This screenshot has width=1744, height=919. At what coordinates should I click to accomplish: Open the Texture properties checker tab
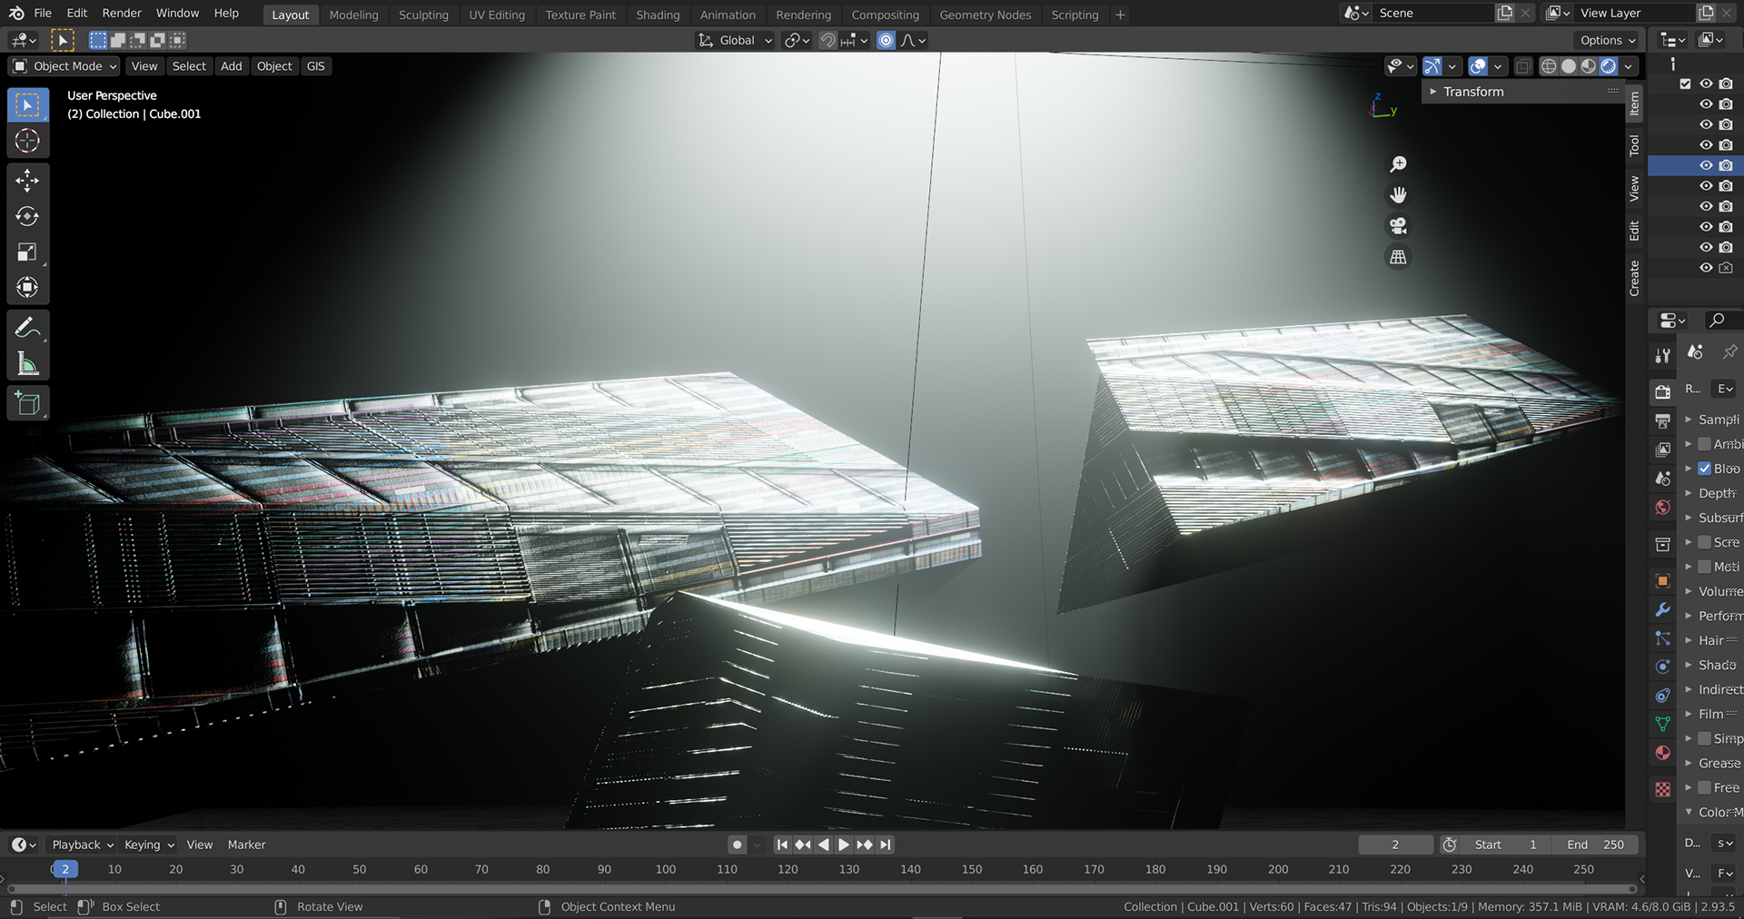point(1662,789)
